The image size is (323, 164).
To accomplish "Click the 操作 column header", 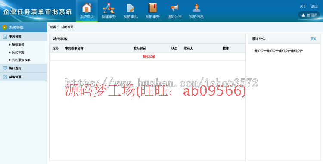I will [x=226, y=48].
